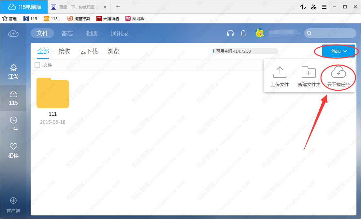Screen dimensions: 361x219
Task: Click the 管理 bookmarks button
Action: tap(10, 19)
